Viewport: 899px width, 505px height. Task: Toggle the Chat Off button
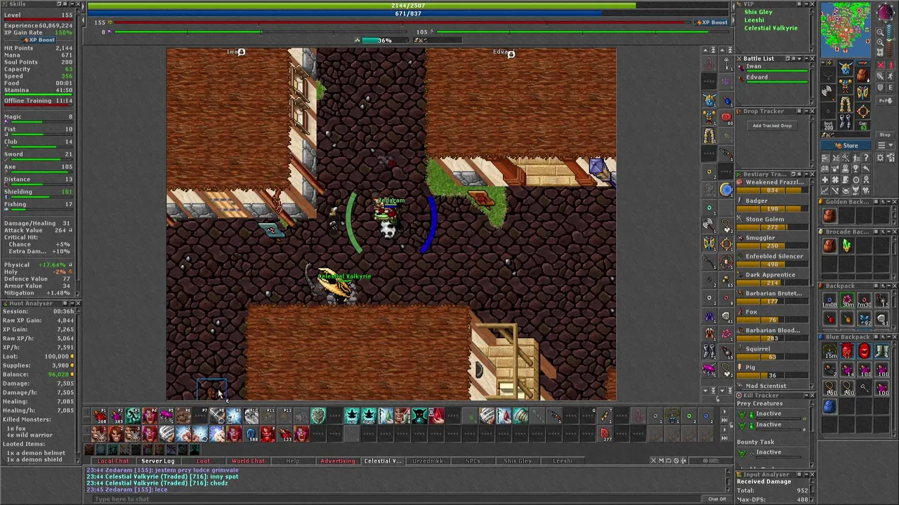pyautogui.click(x=717, y=499)
